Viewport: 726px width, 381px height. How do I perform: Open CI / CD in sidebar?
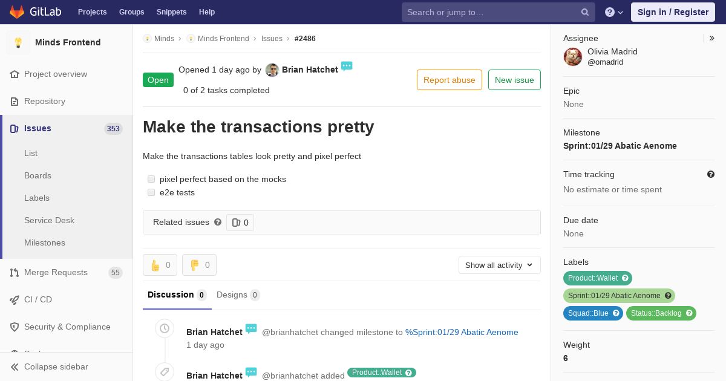(x=38, y=299)
